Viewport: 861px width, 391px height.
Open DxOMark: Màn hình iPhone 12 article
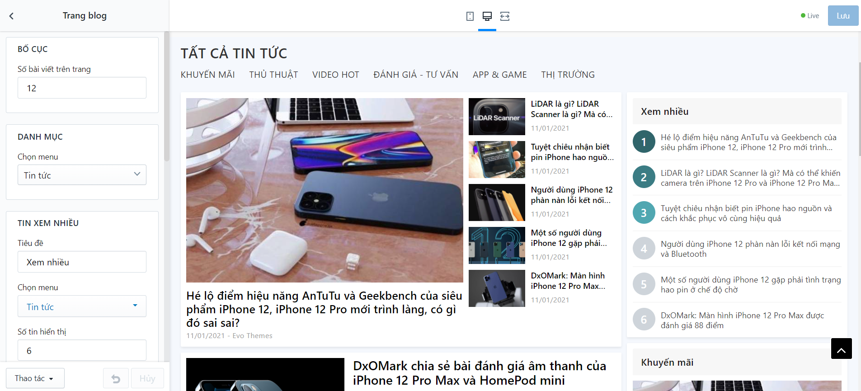(568, 281)
